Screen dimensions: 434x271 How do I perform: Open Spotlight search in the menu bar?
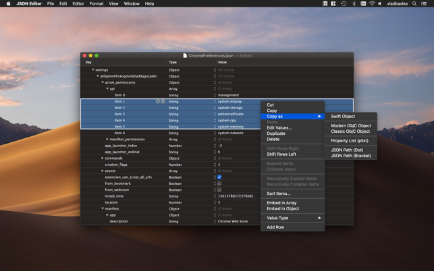pyautogui.click(x=414, y=3)
